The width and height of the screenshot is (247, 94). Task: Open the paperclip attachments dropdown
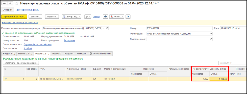(88, 17)
